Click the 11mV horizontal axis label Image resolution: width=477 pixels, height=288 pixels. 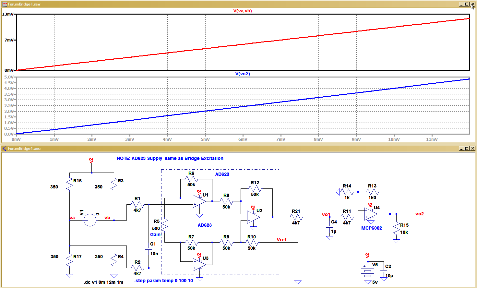click(x=432, y=139)
